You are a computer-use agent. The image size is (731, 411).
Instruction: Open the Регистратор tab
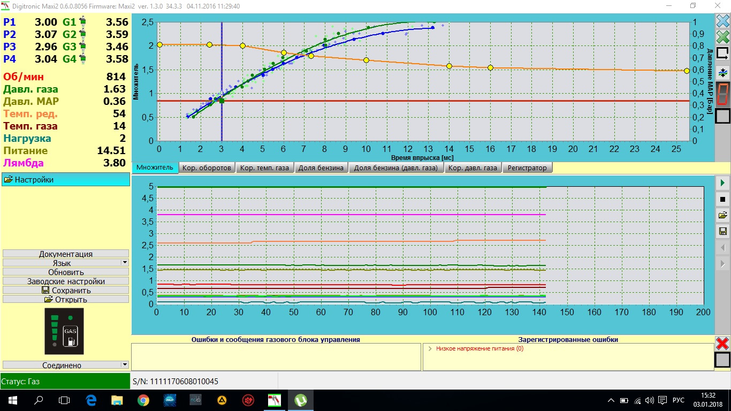tap(527, 168)
